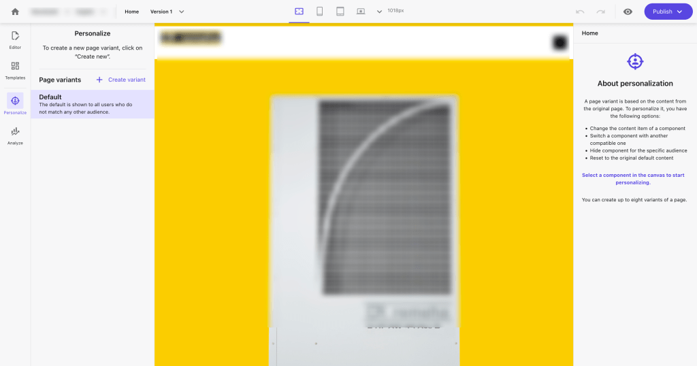Click the Page variants heading
The height and width of the screenshot is (366, 697).
pyautogui.click(x=60, y=80)
